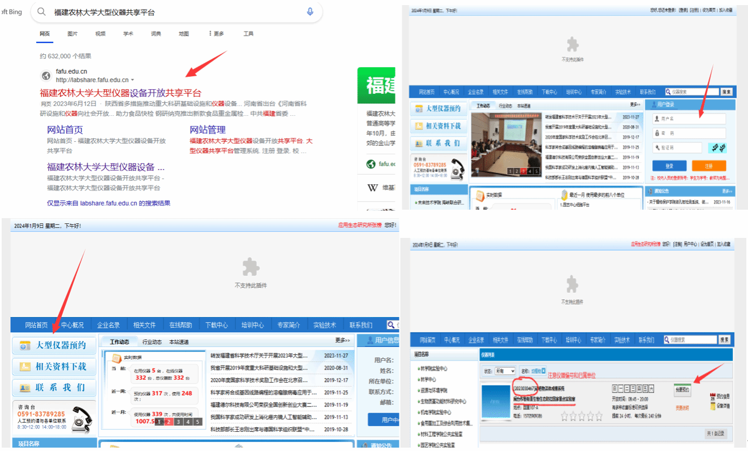Open the 网站管理 sitelink in search results

[207, 130]
